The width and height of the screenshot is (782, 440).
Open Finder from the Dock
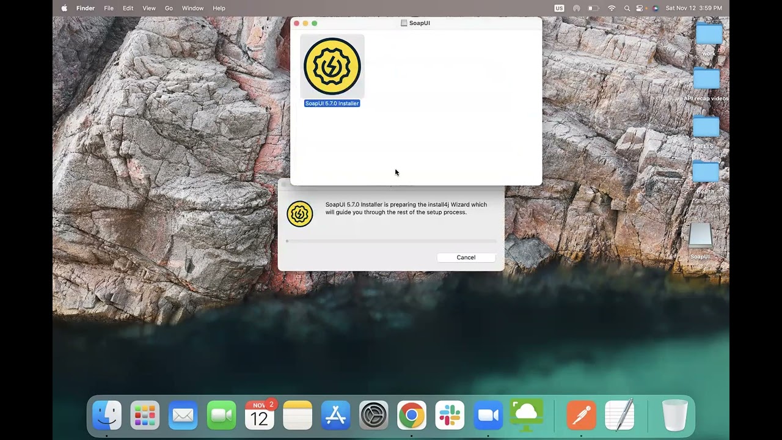tap(107, 416)
